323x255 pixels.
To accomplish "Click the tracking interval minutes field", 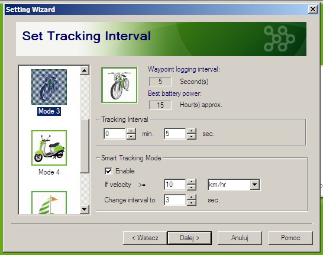I will tap(115, 134).
